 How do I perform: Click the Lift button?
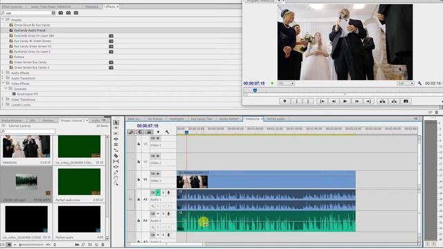382,102
